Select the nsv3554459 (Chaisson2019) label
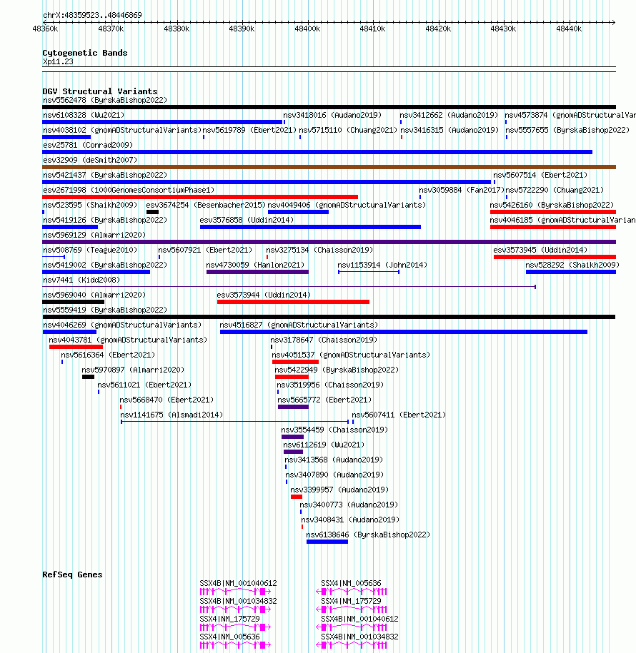636x653 pixels. pos(334,430)
